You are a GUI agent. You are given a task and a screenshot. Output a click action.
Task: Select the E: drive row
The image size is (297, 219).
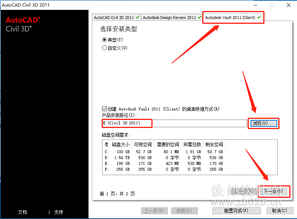pos(164,163)
